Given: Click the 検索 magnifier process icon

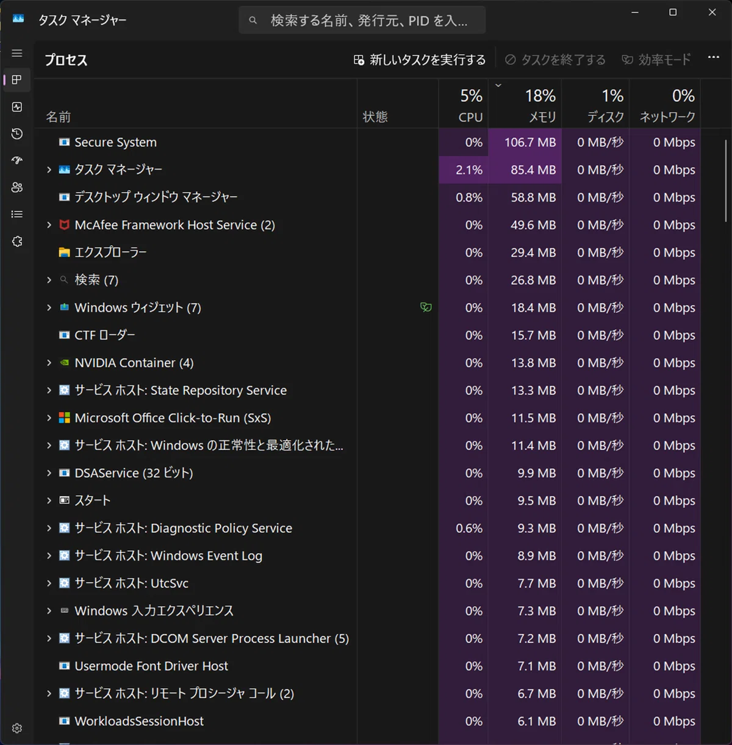Looking at the screenshot, I should pyautogui.click(x=64, y=280).
